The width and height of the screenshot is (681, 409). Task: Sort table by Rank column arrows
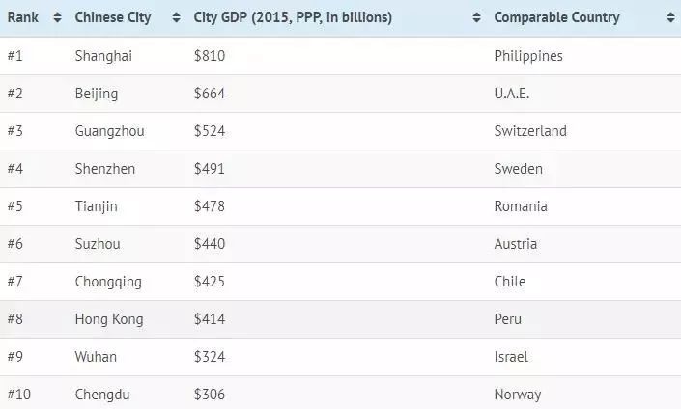point(57,18)
